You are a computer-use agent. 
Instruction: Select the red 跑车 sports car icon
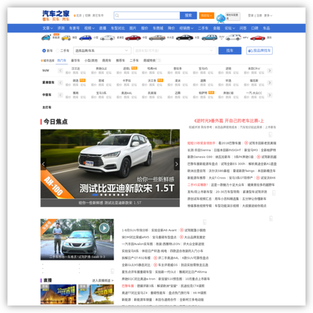pos(257,38)
